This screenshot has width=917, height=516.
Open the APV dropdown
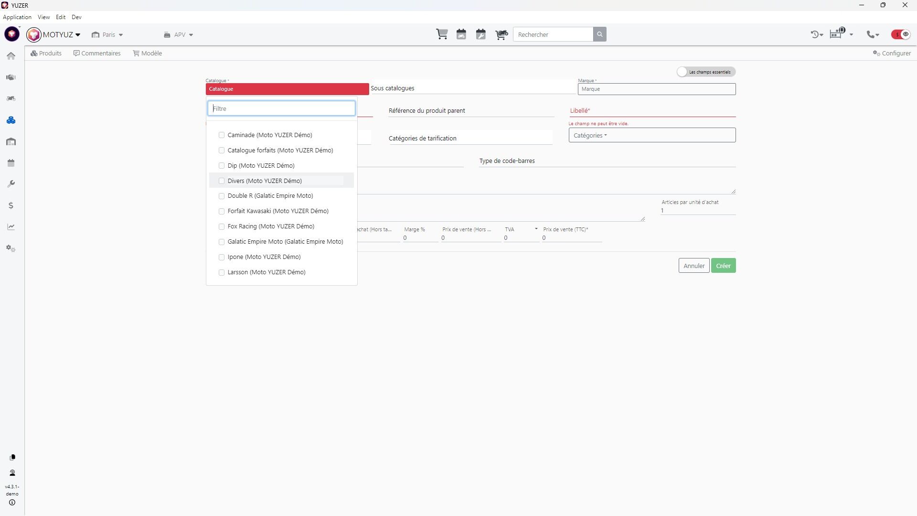(179, 35)
